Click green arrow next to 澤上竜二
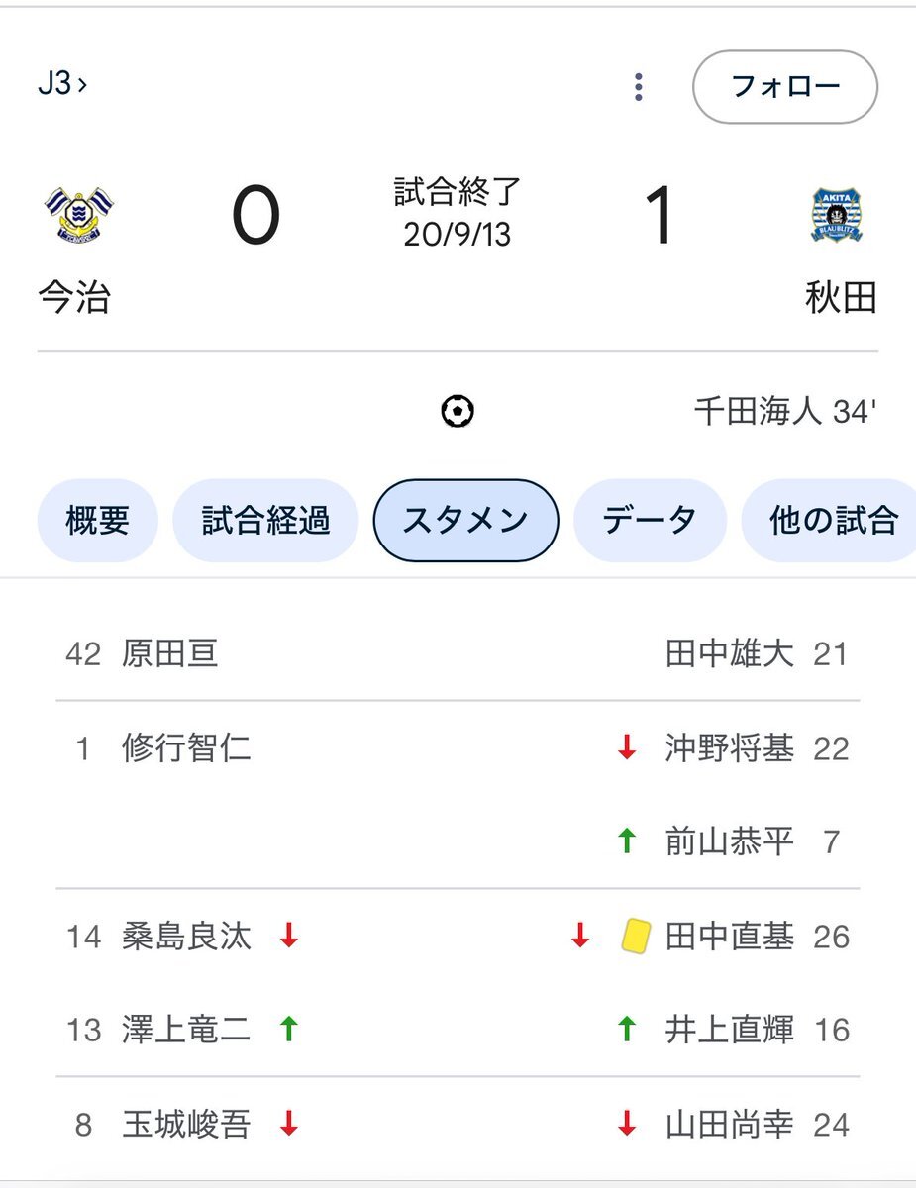The height and width of the screenshot is (1188, 916). [x=288, y=1030]
